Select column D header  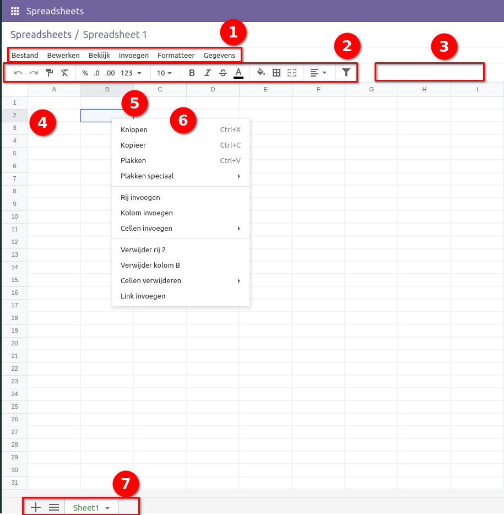(x=212, y=89)
